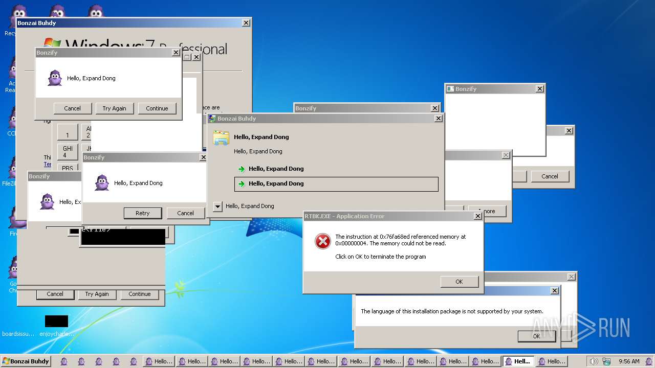The image size is (655, 368).
Task: Click Cancel in top-left Bonzify dialog
Action: [x=72, y=108]
